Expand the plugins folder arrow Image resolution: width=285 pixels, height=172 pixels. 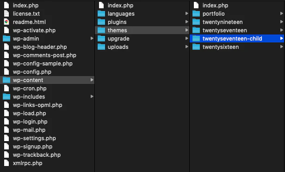pos(186,22)
